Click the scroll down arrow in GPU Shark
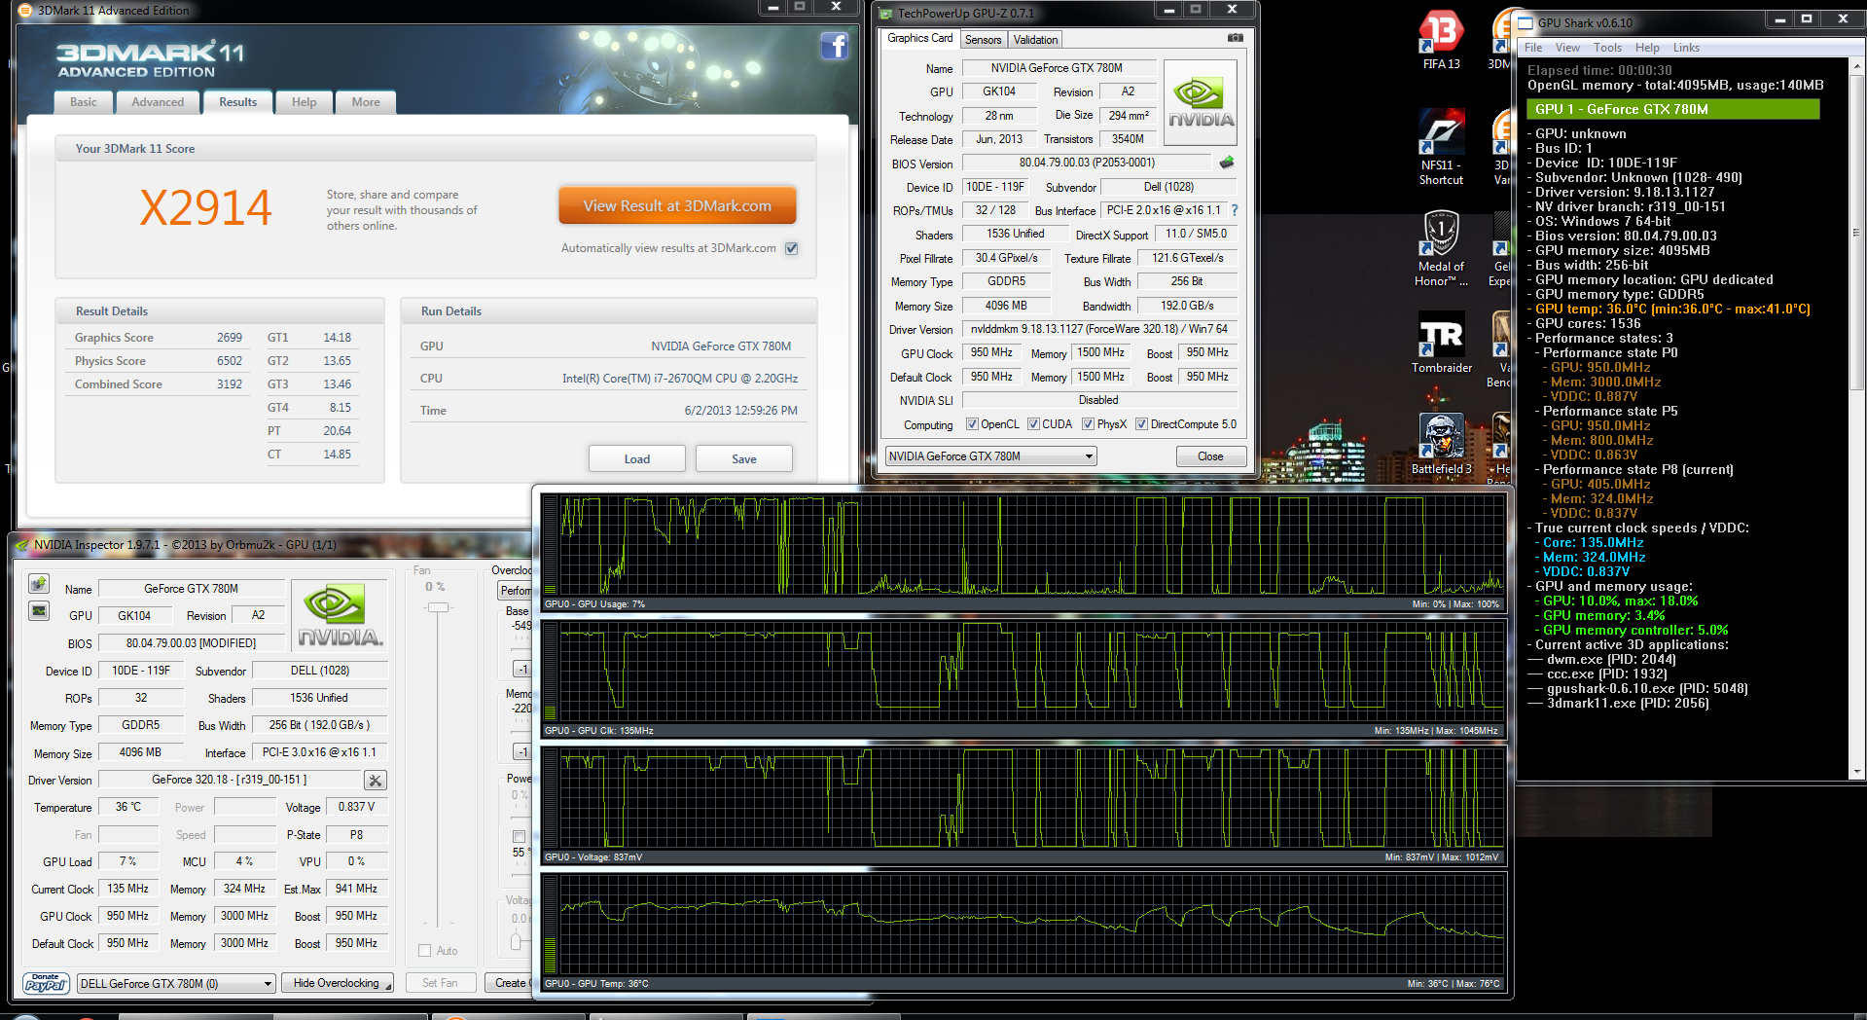Screen dimensions: 1867x1020 point(1856,772)
